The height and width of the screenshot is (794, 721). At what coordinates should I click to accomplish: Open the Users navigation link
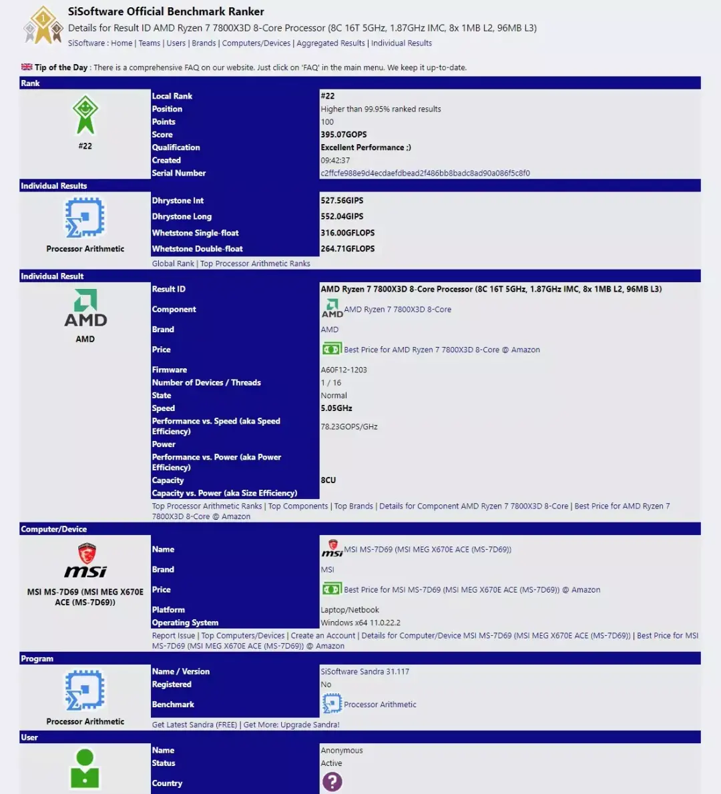pos(176,43)
